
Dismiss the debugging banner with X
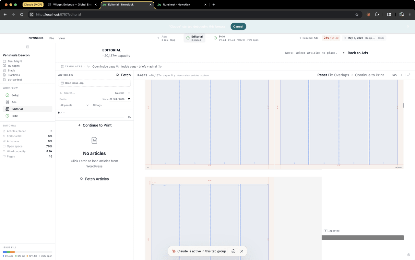[408, 27]
